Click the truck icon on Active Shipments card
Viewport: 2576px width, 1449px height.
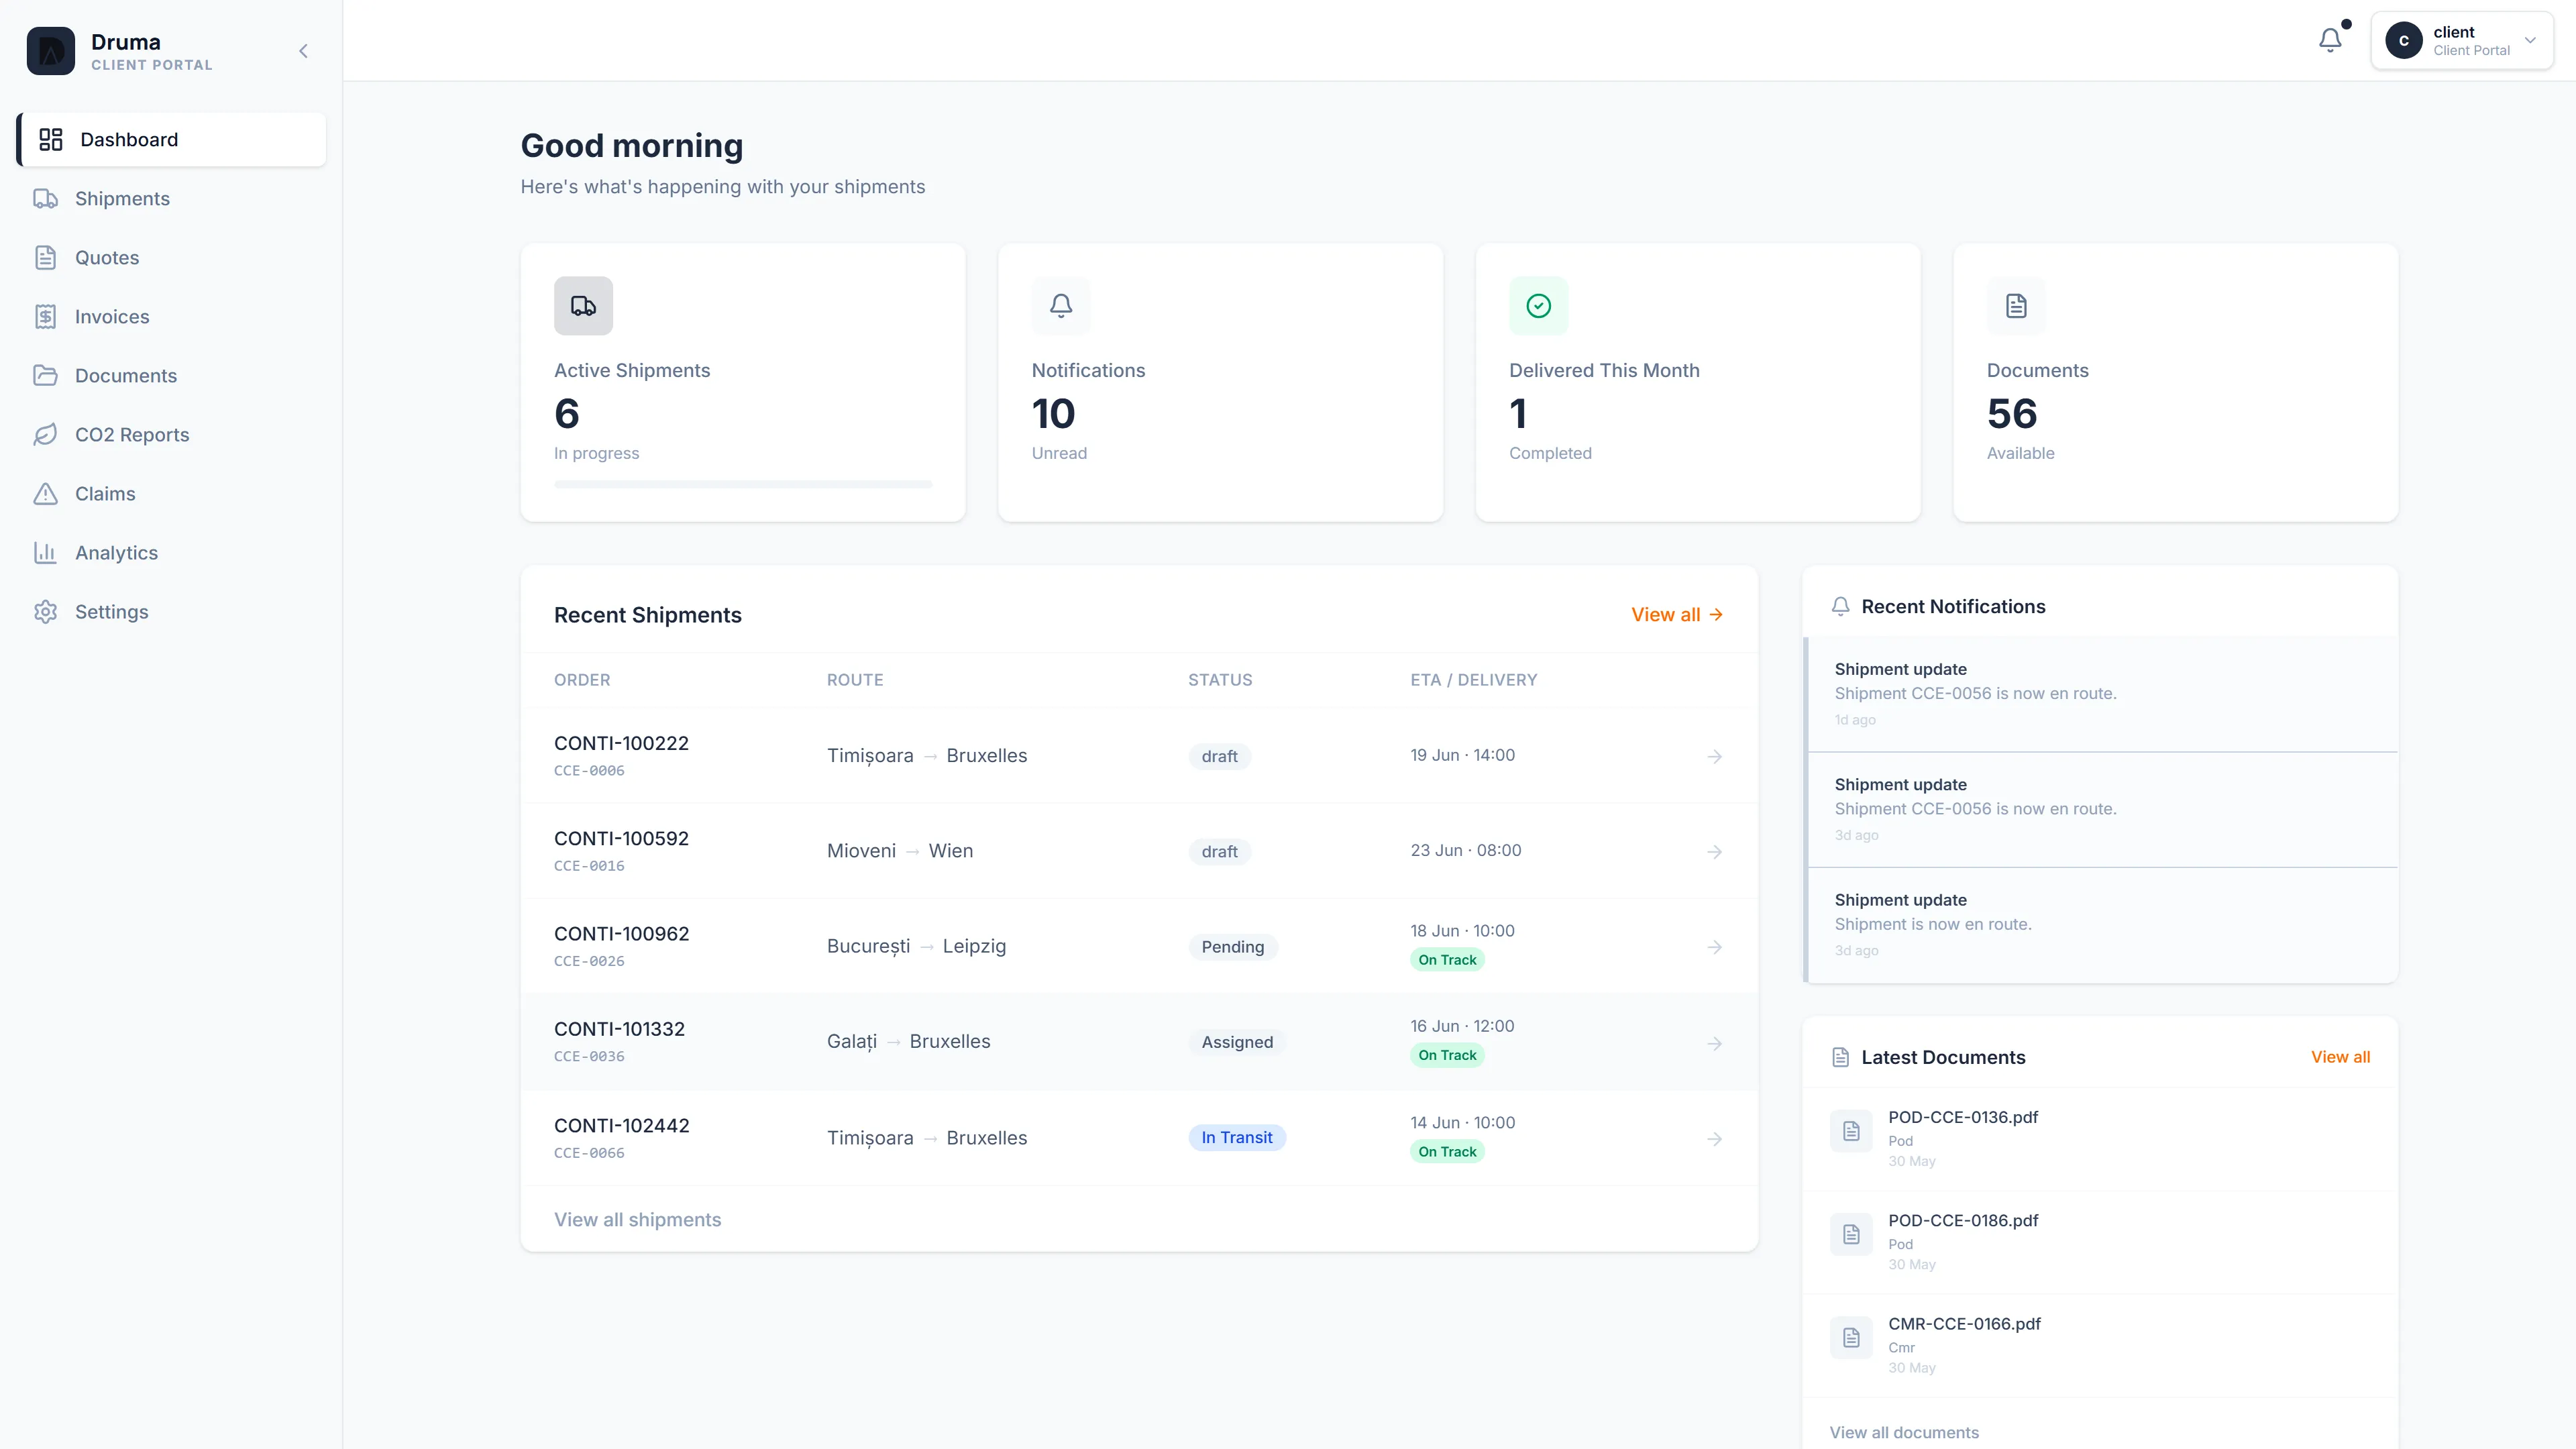pos(583,306)
